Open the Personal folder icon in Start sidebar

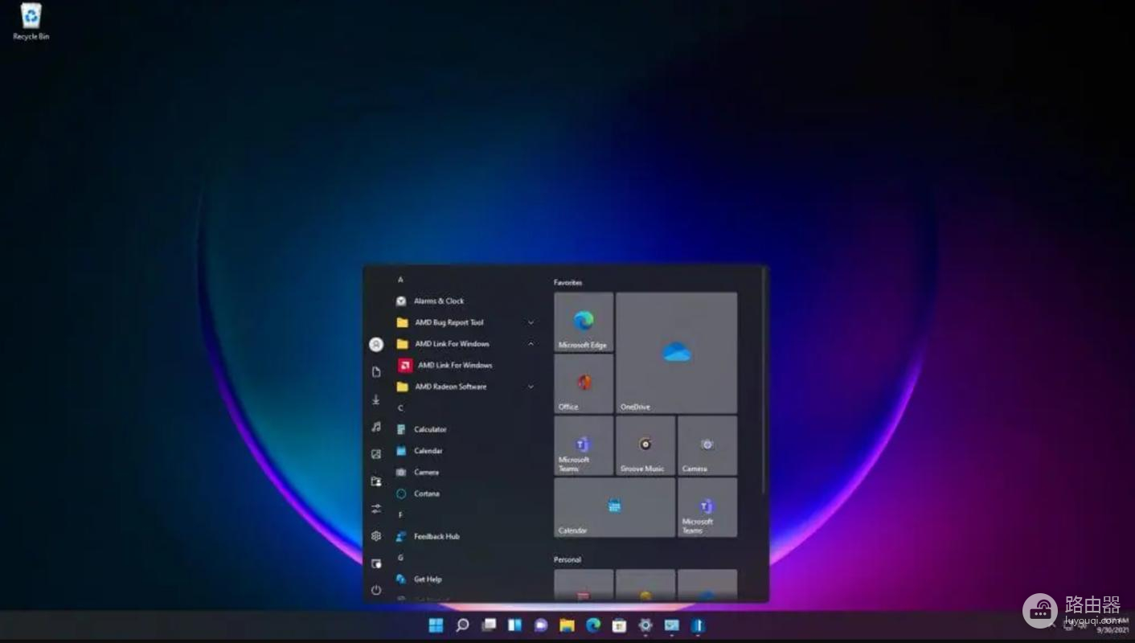(375, 481)
